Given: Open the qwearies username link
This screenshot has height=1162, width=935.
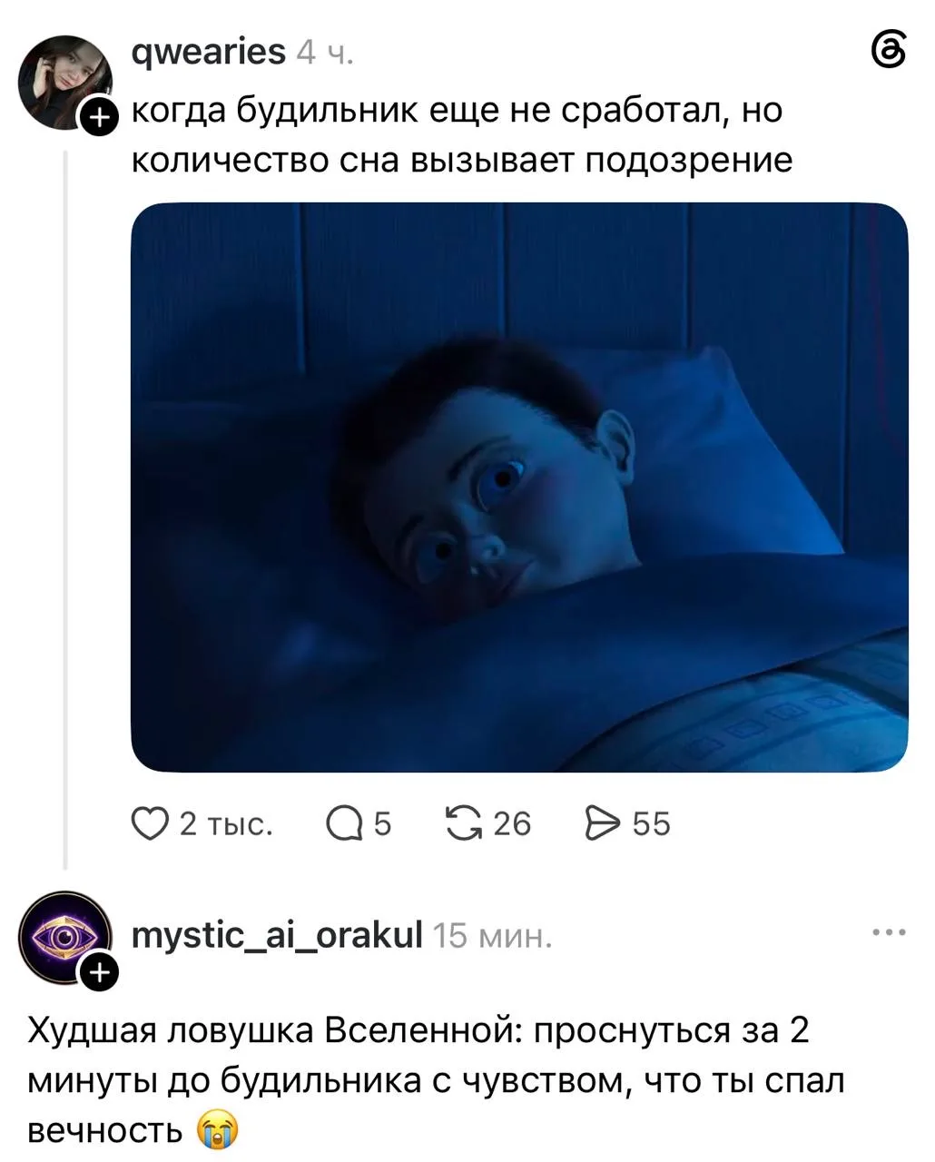Looking at the screenshot, I should click(x=209, y=53).
